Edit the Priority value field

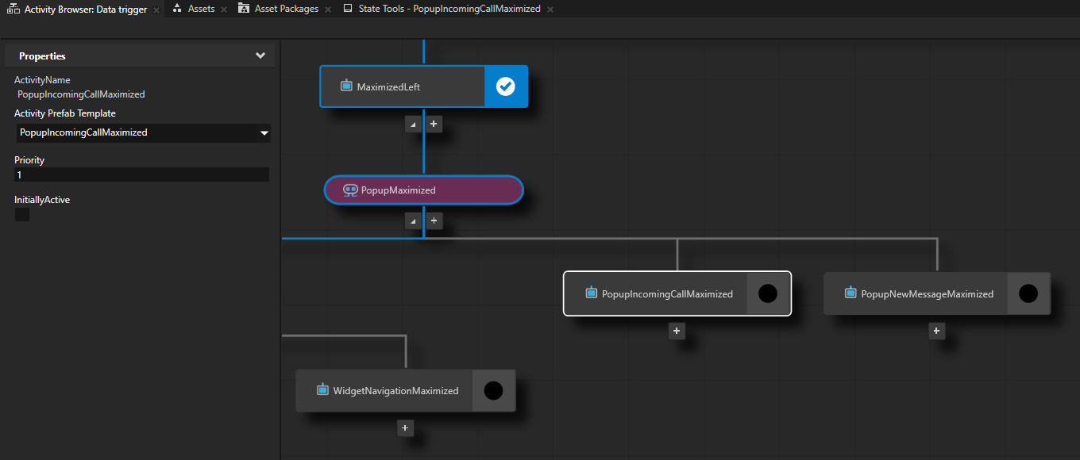coord(141,174)
